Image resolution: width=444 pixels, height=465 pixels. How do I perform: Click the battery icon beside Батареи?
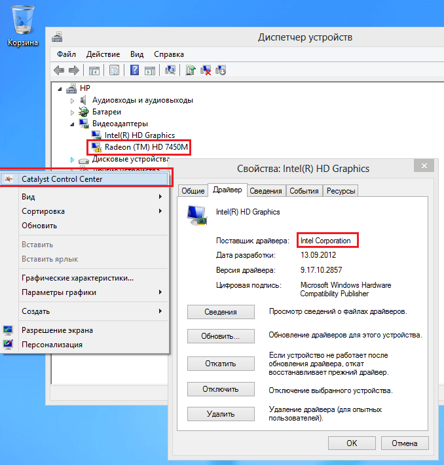tap(84, 112)
